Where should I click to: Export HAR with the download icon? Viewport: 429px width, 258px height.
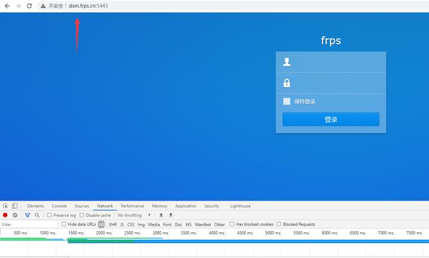point(171,215)
